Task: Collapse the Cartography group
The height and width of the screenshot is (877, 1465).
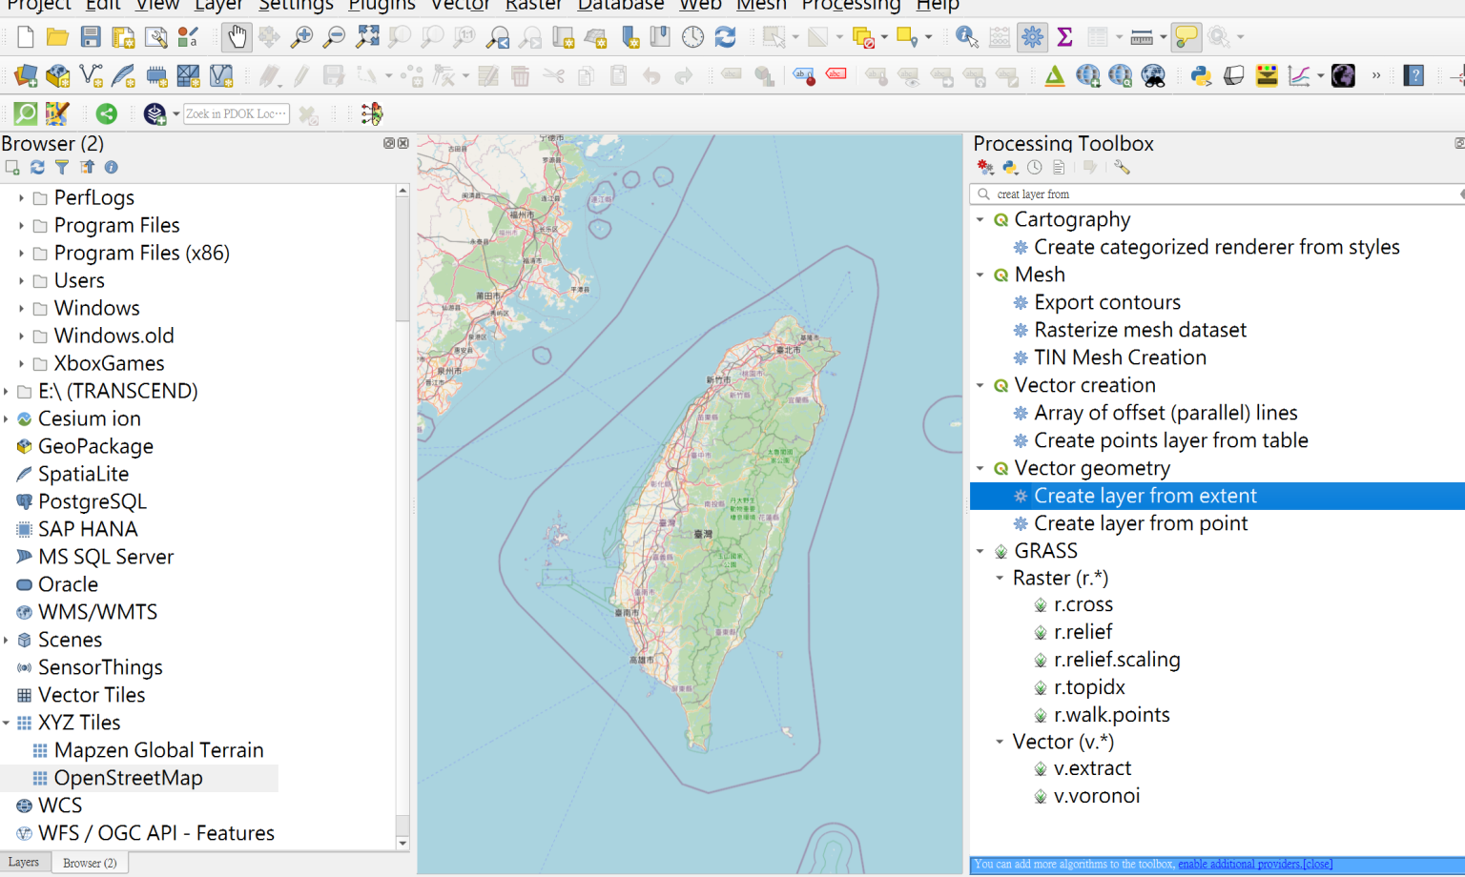Action: coord(980,219)
